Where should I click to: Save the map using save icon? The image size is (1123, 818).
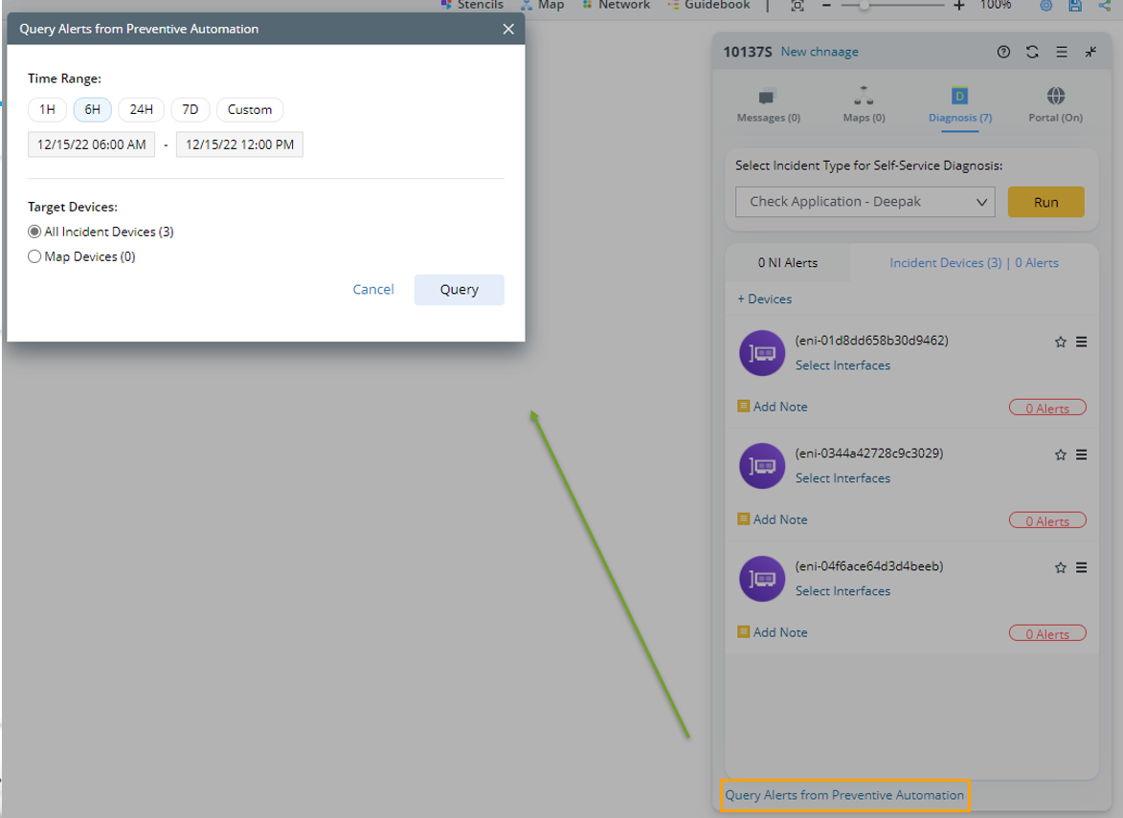click(x=1075, y=5)
